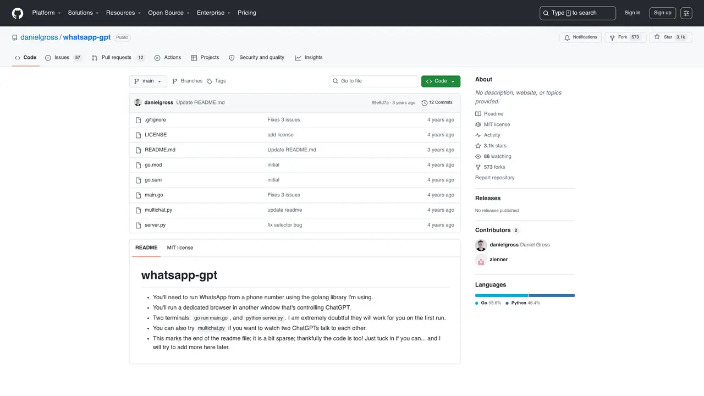Click the file icon beside multichat.py
The width and height of the screenshot is (704, 396).
point(139,210)
